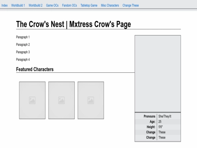Select the third featured character thumbnail
Screen dimensions: 197x148
pyautogui.click(x=91, y=100)
